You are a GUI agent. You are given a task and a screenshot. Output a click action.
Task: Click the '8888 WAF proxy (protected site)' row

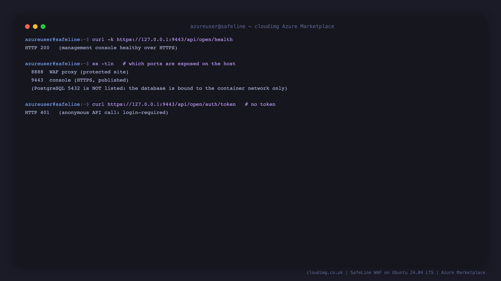(80, 72)
